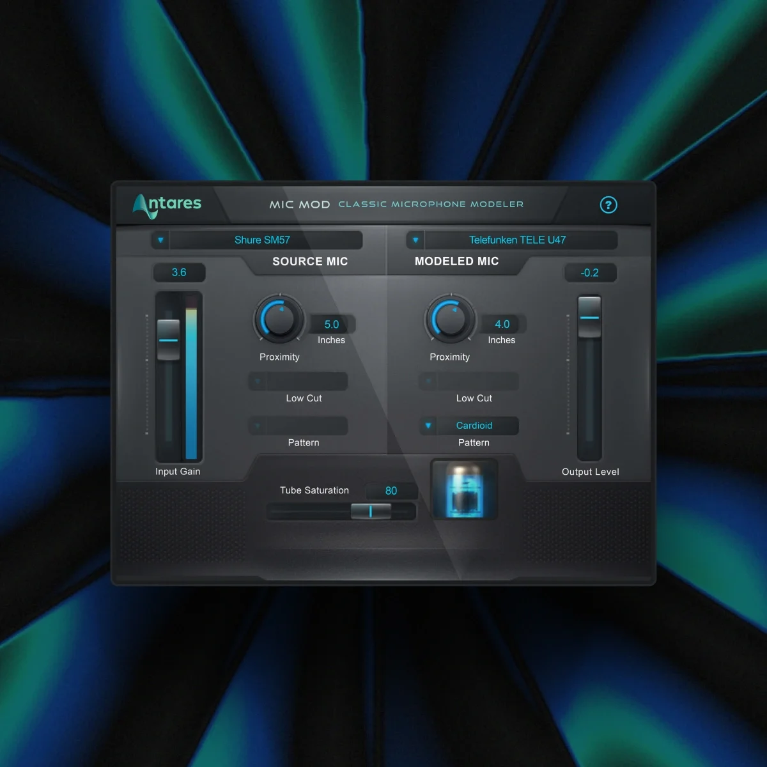The height and width of the screenshot is (767, 767).
Task: Click the SOURCE MIC heading
Action: (310, 261)
